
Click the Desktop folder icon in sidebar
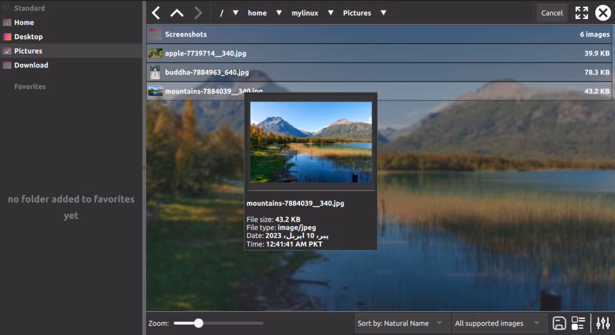point(7,37)
